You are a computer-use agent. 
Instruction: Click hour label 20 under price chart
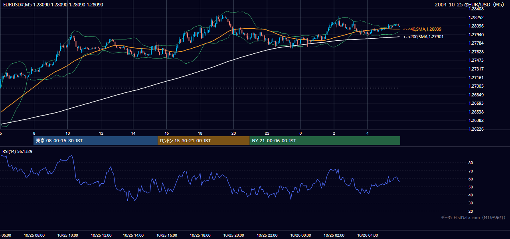pos(233,133)
